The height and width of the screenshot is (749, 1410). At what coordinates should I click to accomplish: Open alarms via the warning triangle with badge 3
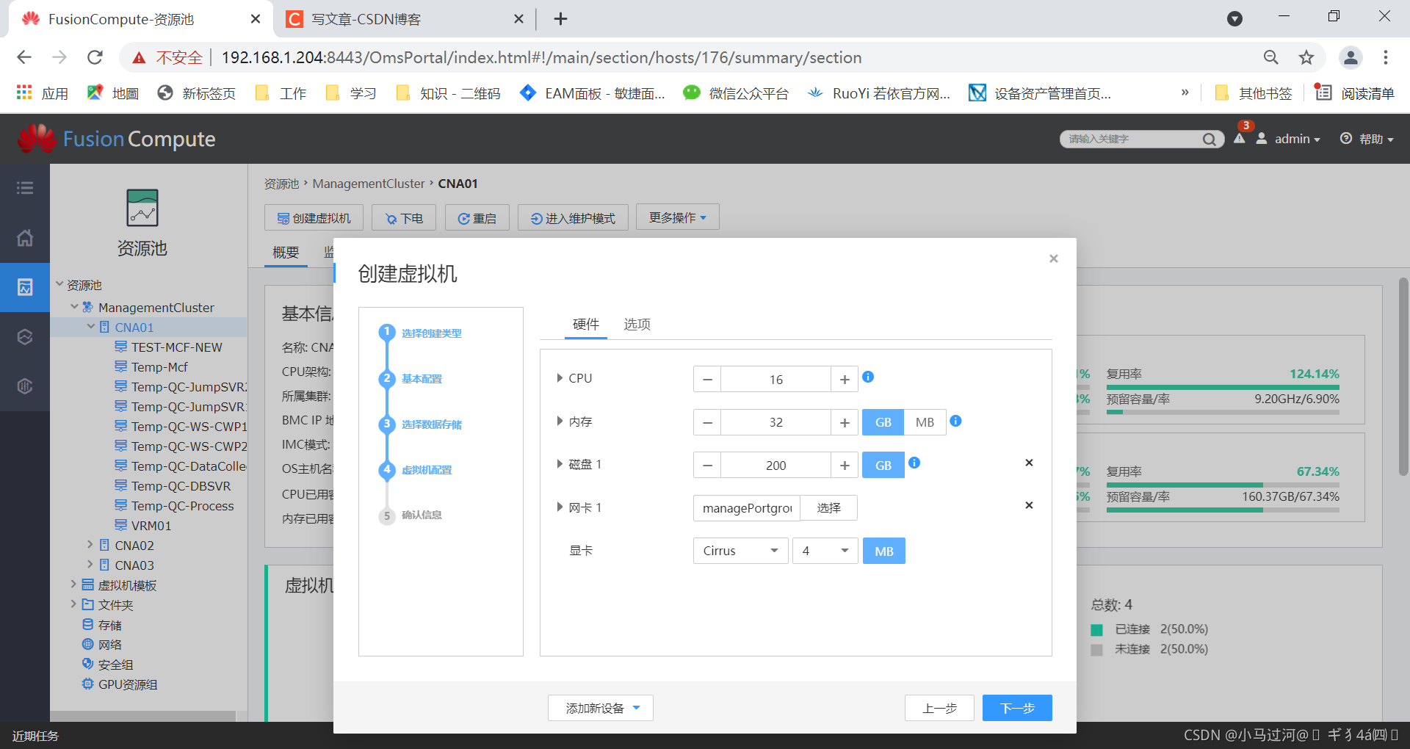point(1240,139)
